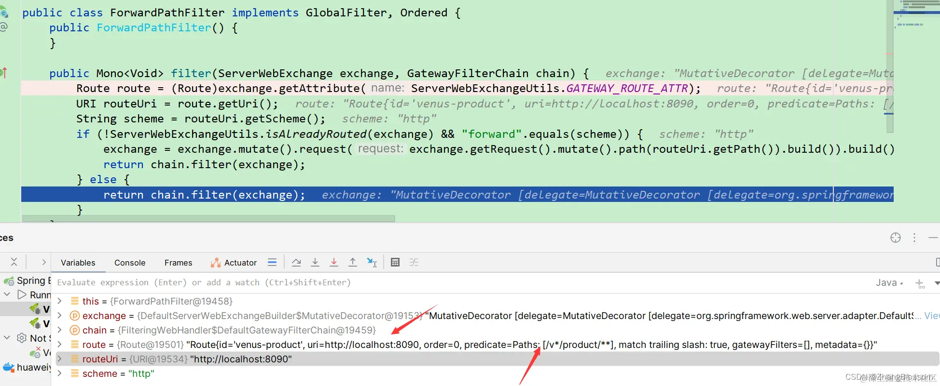The image size is (940, 386).
Task: Click the Step Out debugger icon
Action: coord(353,263)
